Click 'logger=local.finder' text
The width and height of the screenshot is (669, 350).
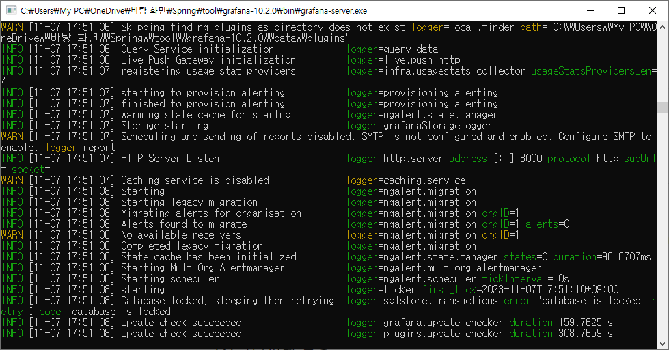(x=463, y=27)
